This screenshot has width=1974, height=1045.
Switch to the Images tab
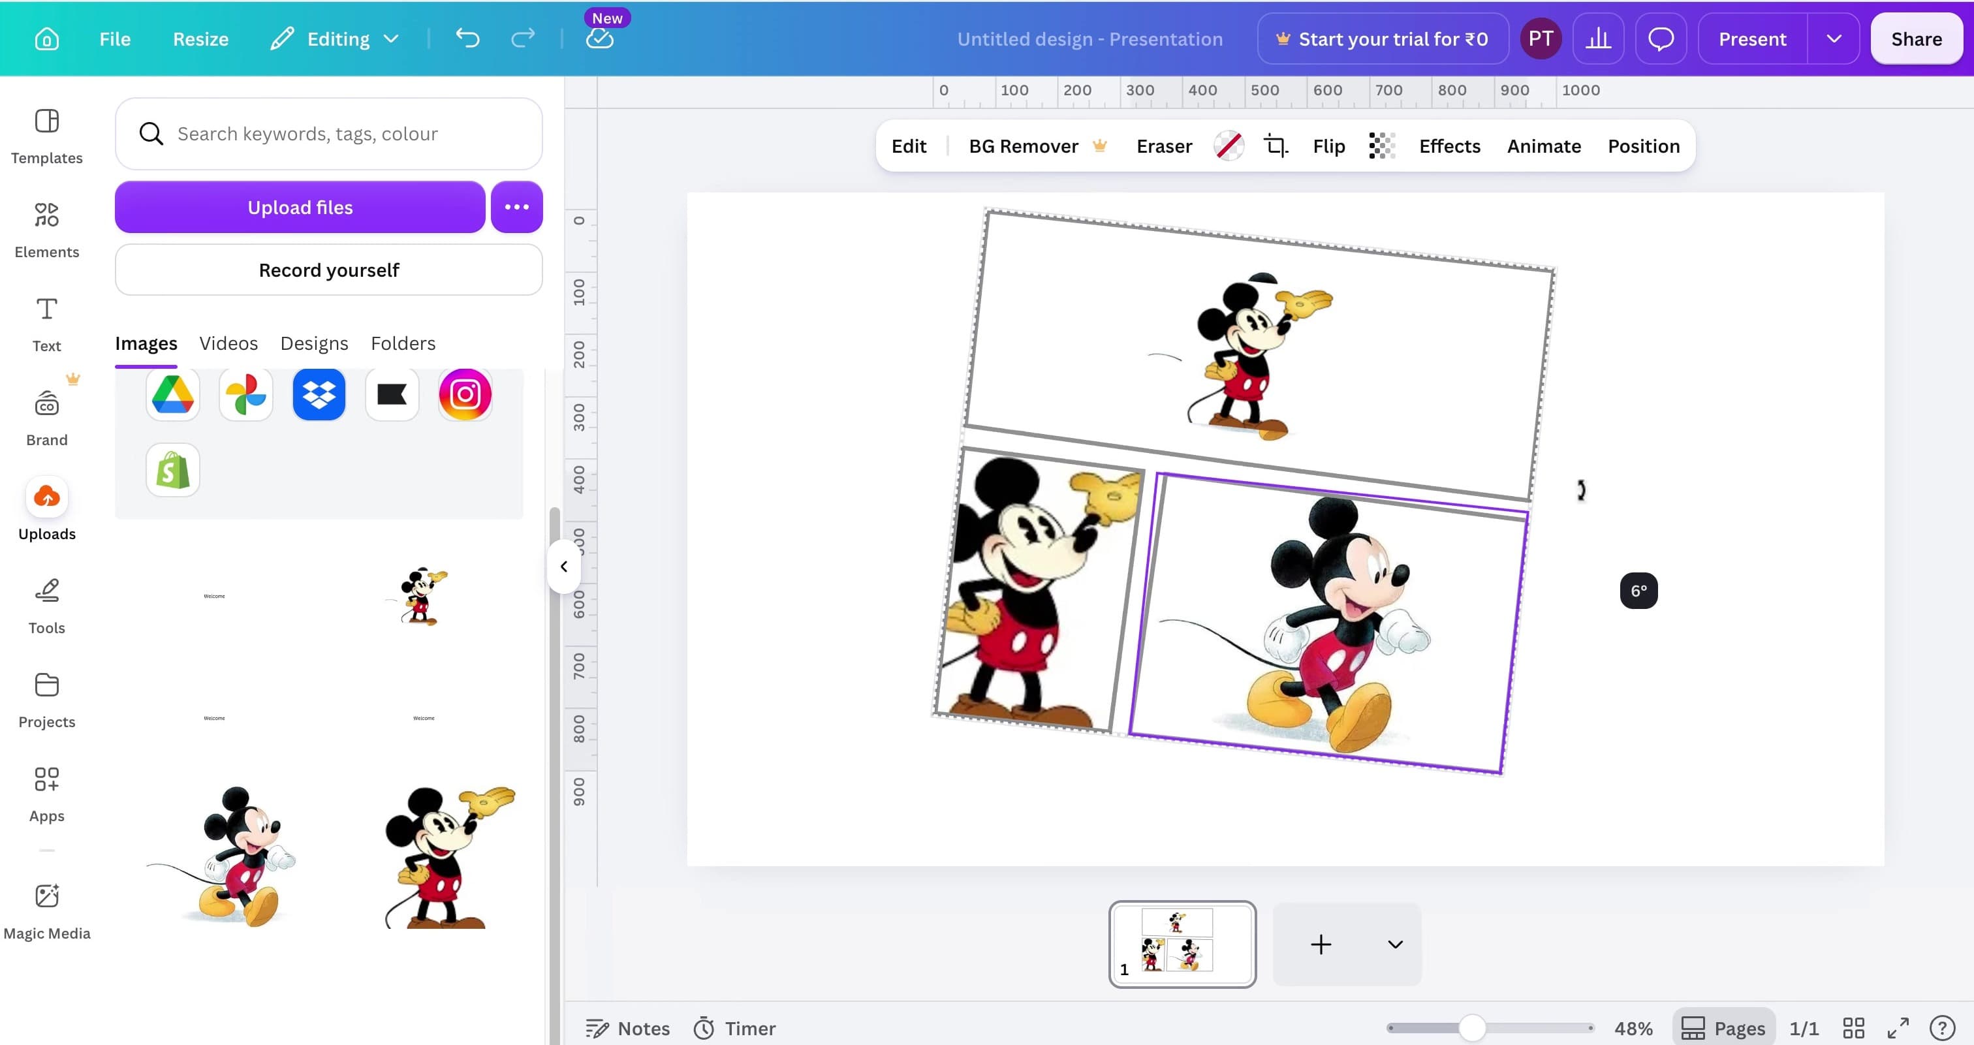click(146, 343)
